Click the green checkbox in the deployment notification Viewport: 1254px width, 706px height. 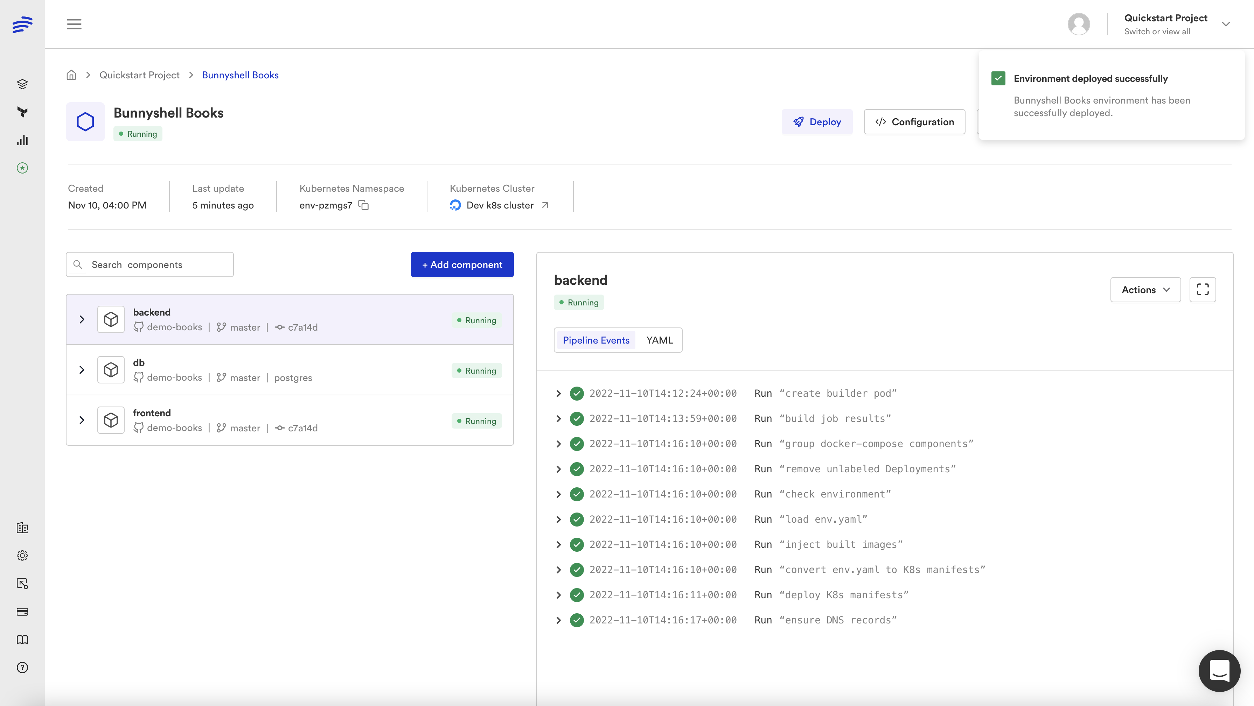coord(998,78)
